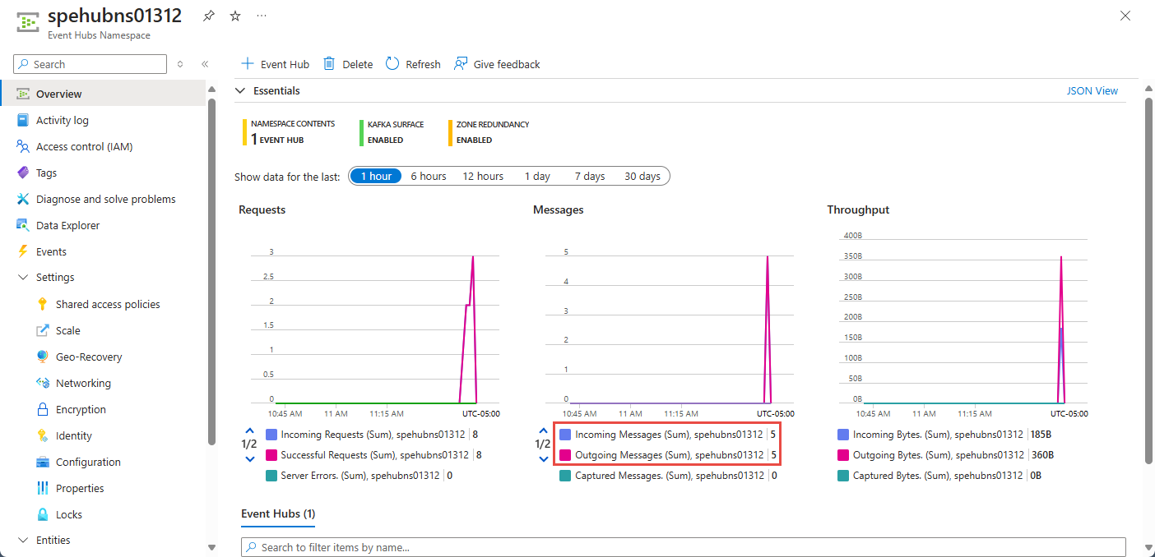Screen dimensions: 1155x557
Task: Expand the Entities menu group
Action: pyautogui.click(x=23, y=541)
